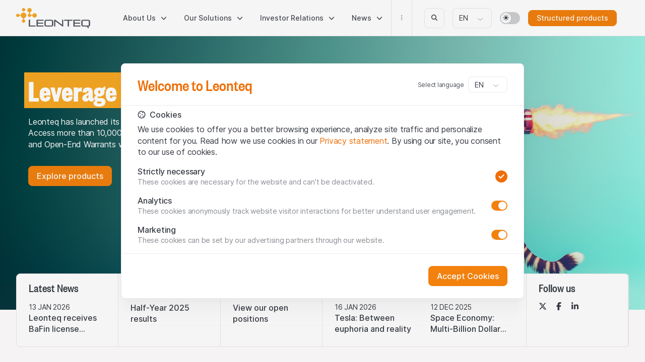This screenshot has width=645, height=362.
Task: Click the Leonteq logo
Action: click(x=53, y=18)
